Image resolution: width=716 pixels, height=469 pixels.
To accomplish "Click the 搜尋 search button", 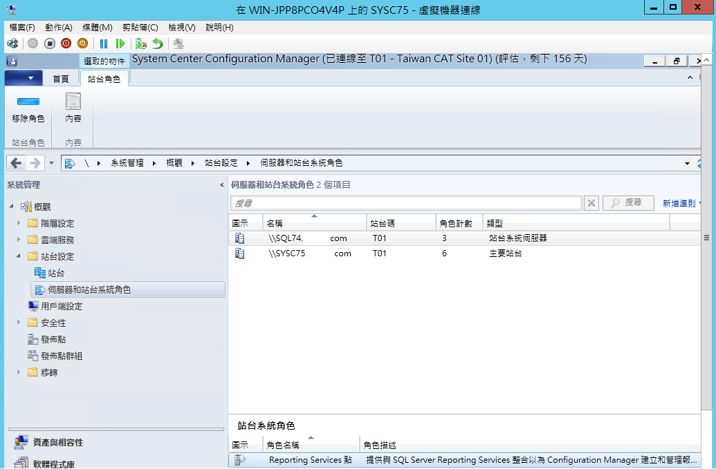I will pos(628,203).
